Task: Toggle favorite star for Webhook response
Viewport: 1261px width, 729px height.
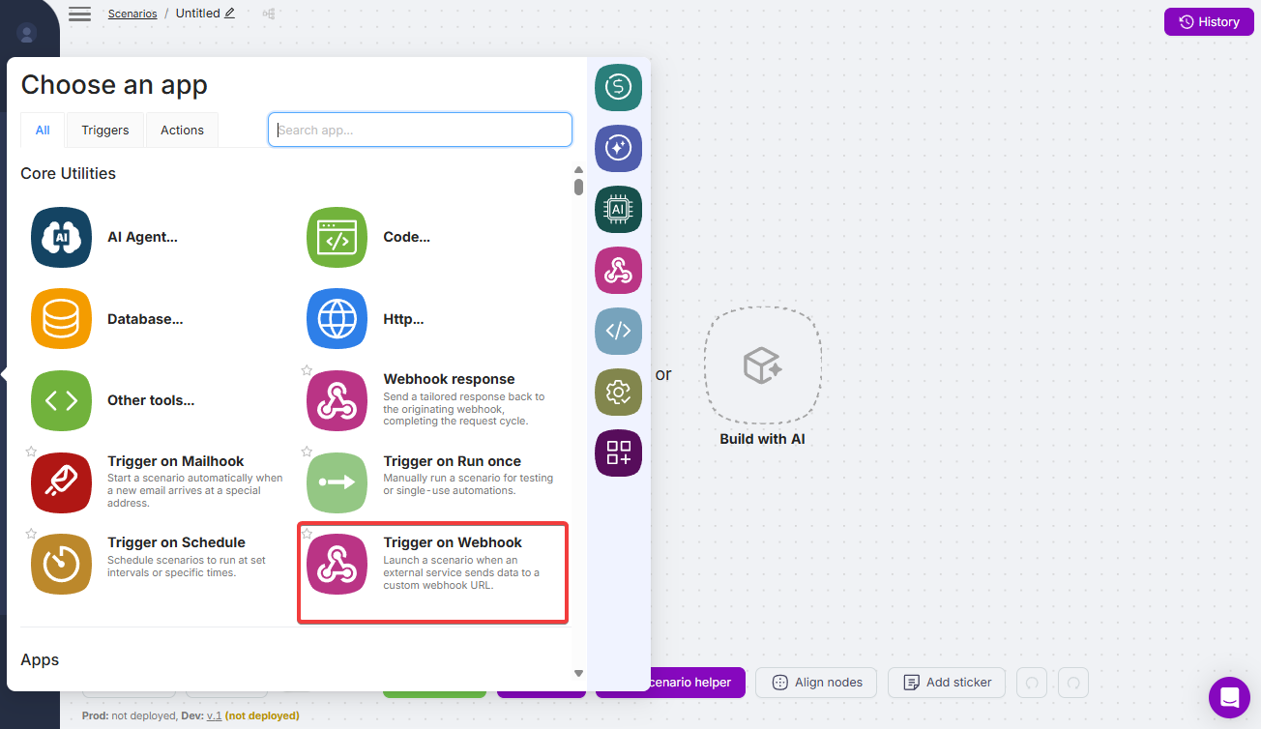Action: coord(307,370)
